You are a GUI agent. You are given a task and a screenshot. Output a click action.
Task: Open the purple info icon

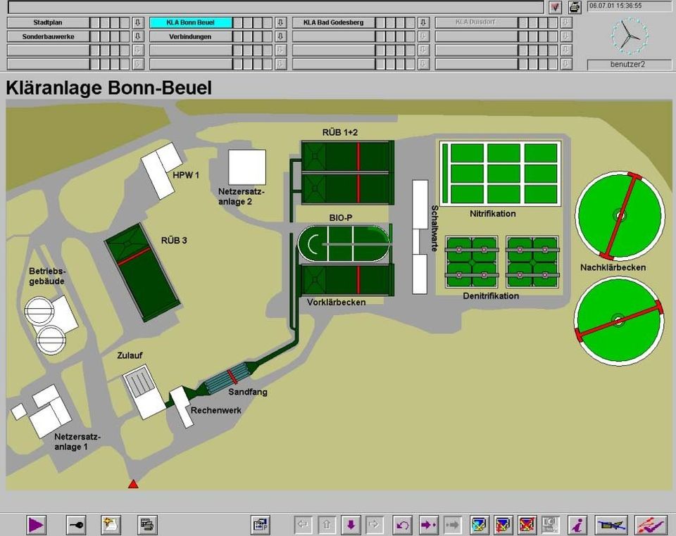coord(577,525)
